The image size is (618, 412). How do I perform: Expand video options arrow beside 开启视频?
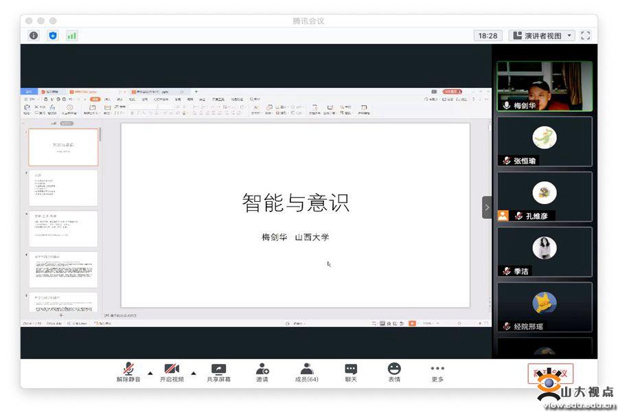click(193, 374)
